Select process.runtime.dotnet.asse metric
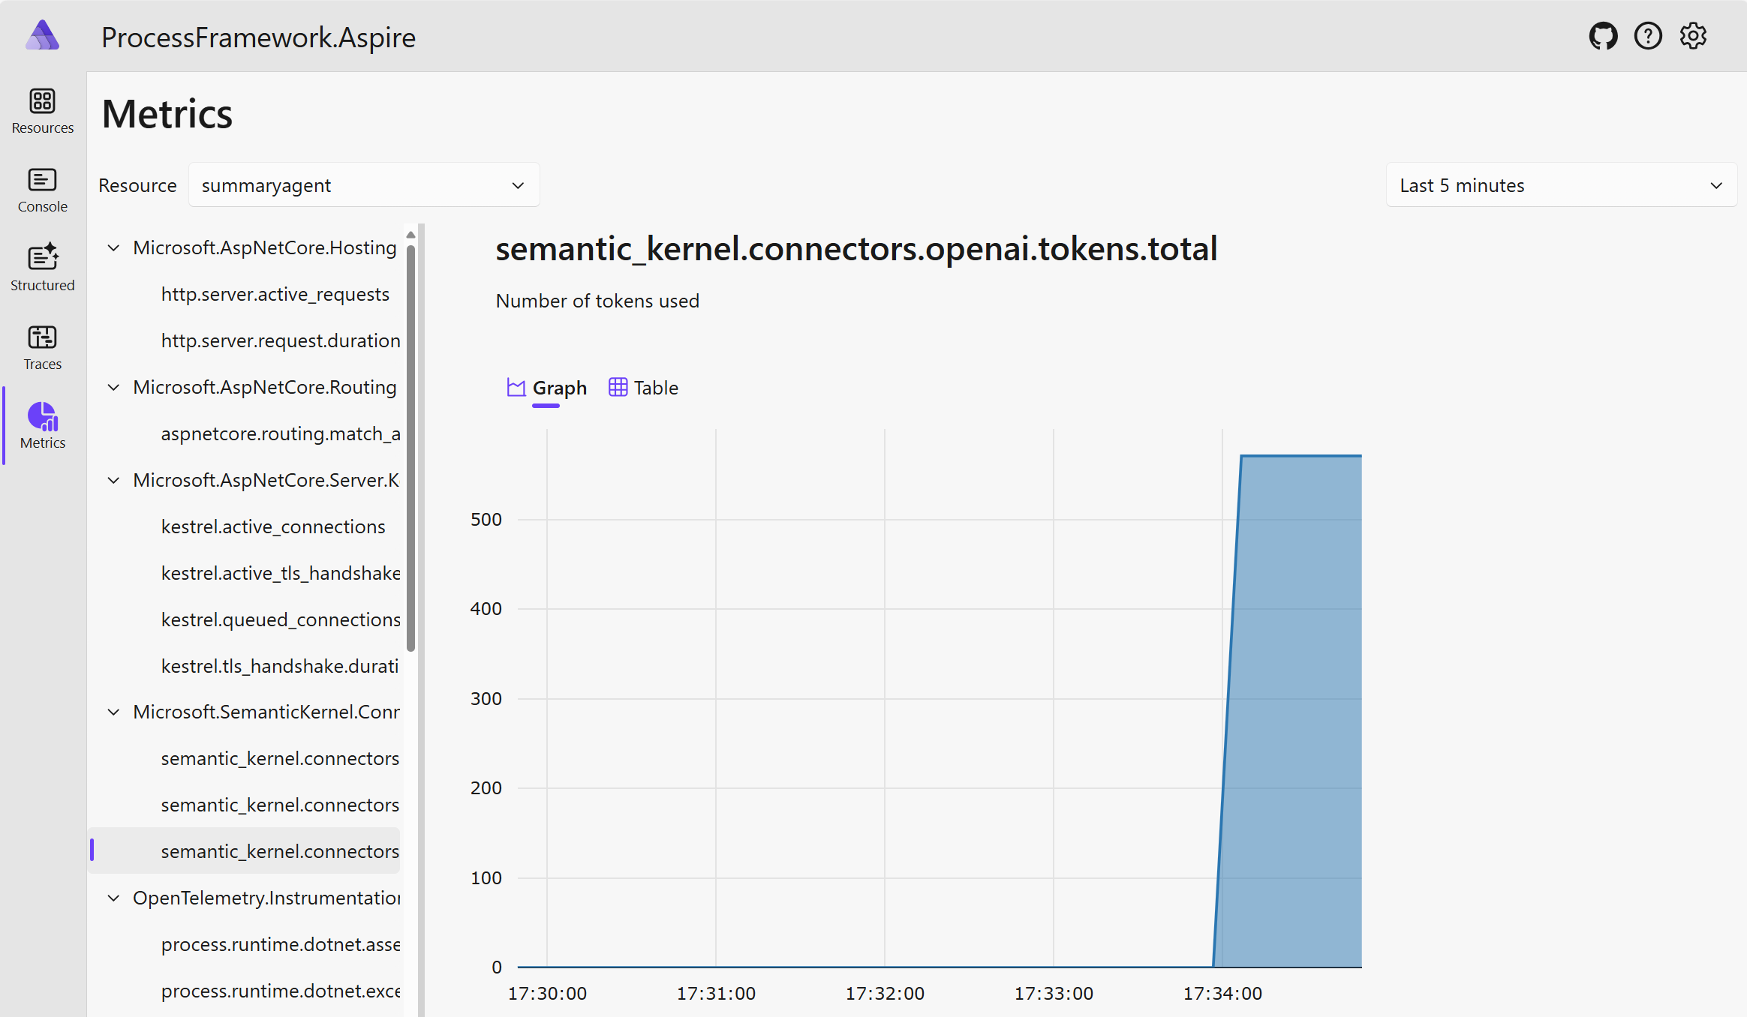 [x=281, y=945]
